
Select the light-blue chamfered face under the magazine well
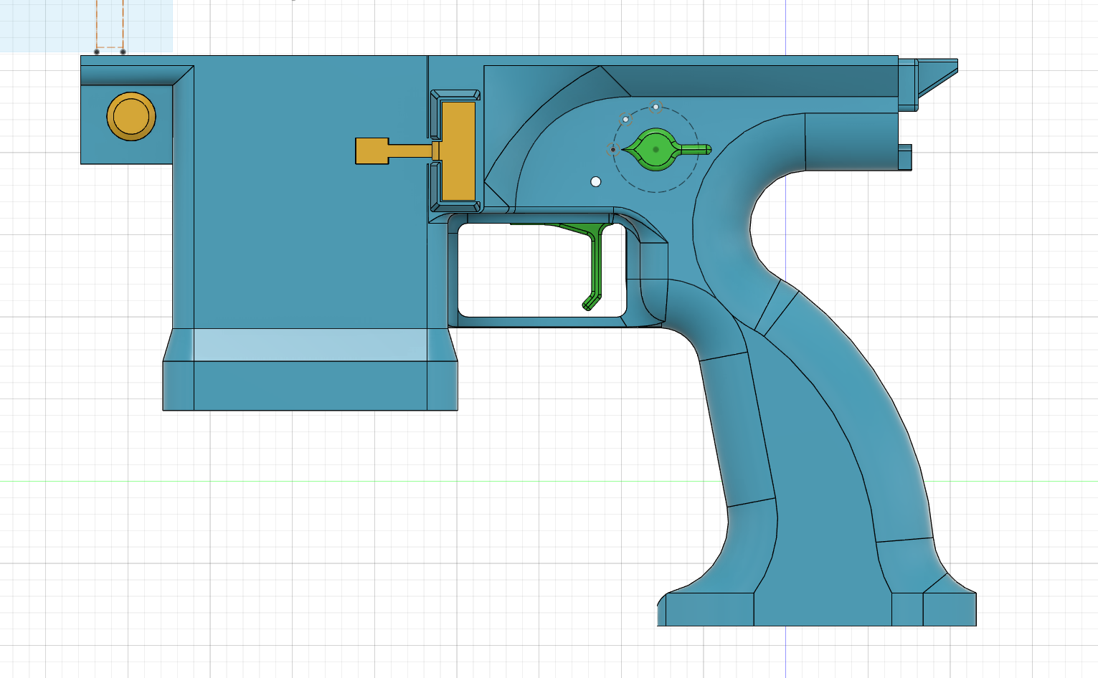(310, 345)
